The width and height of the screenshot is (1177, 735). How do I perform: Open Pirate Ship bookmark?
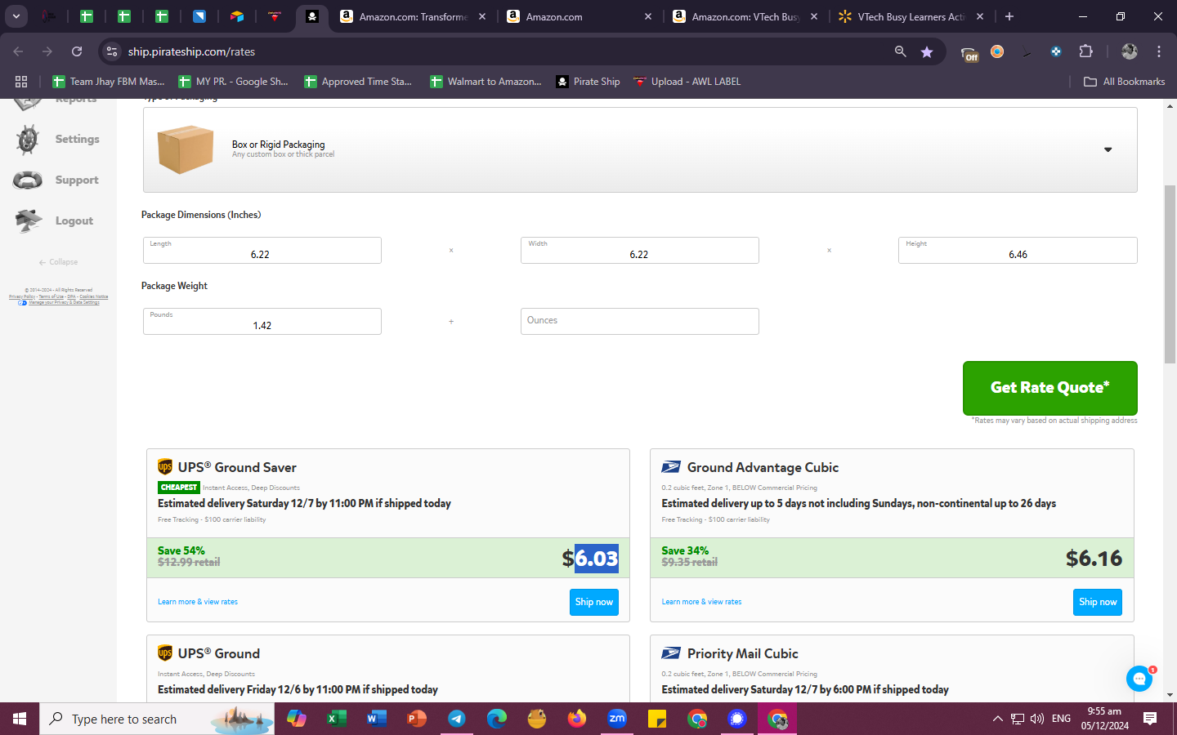point(588,82)
